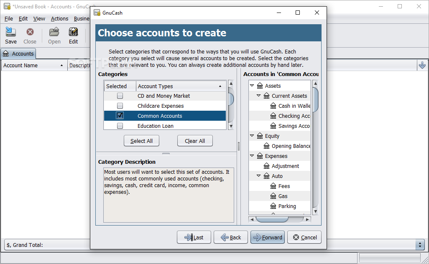The width and height of the screenshot is (429, 264).
Task: Open the Edit menu
Action: pos(23,18)
